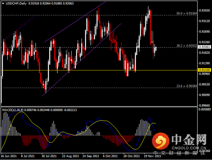Select the 50.0 = 0.93364 Fibonacci label
Viewport: 212px width, 160px height.
(x=187, y=13)
